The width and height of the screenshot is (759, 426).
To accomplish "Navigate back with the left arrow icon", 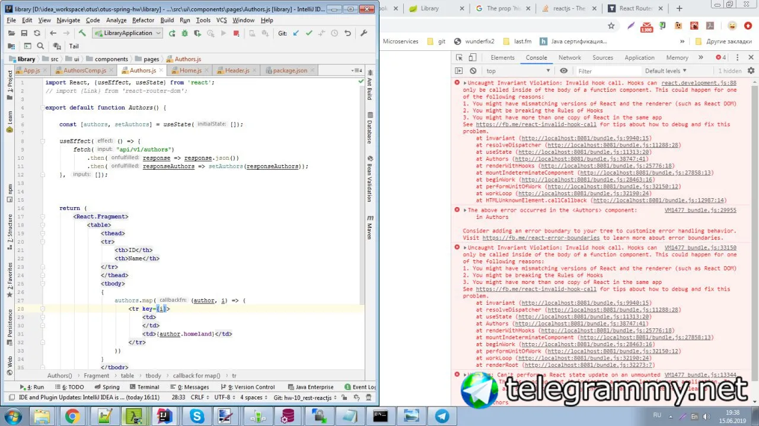I will click(53, 33).
